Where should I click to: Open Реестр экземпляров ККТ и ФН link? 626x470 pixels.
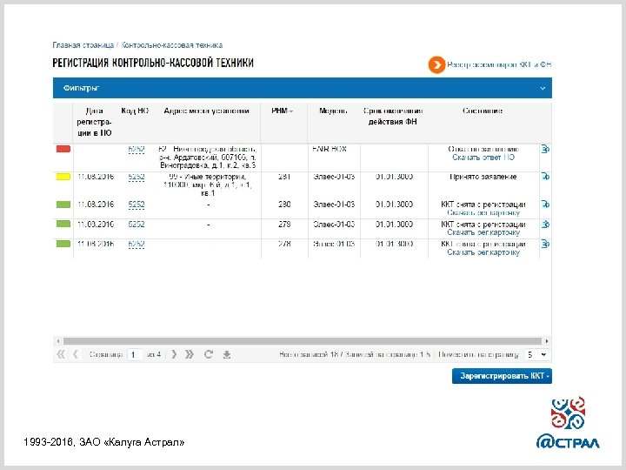[x=499, y=64]
